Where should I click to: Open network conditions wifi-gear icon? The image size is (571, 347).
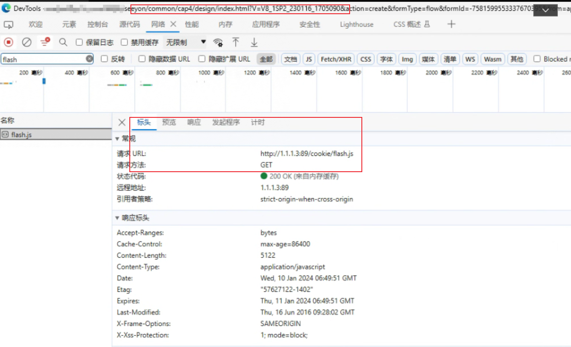pos(218,42)
